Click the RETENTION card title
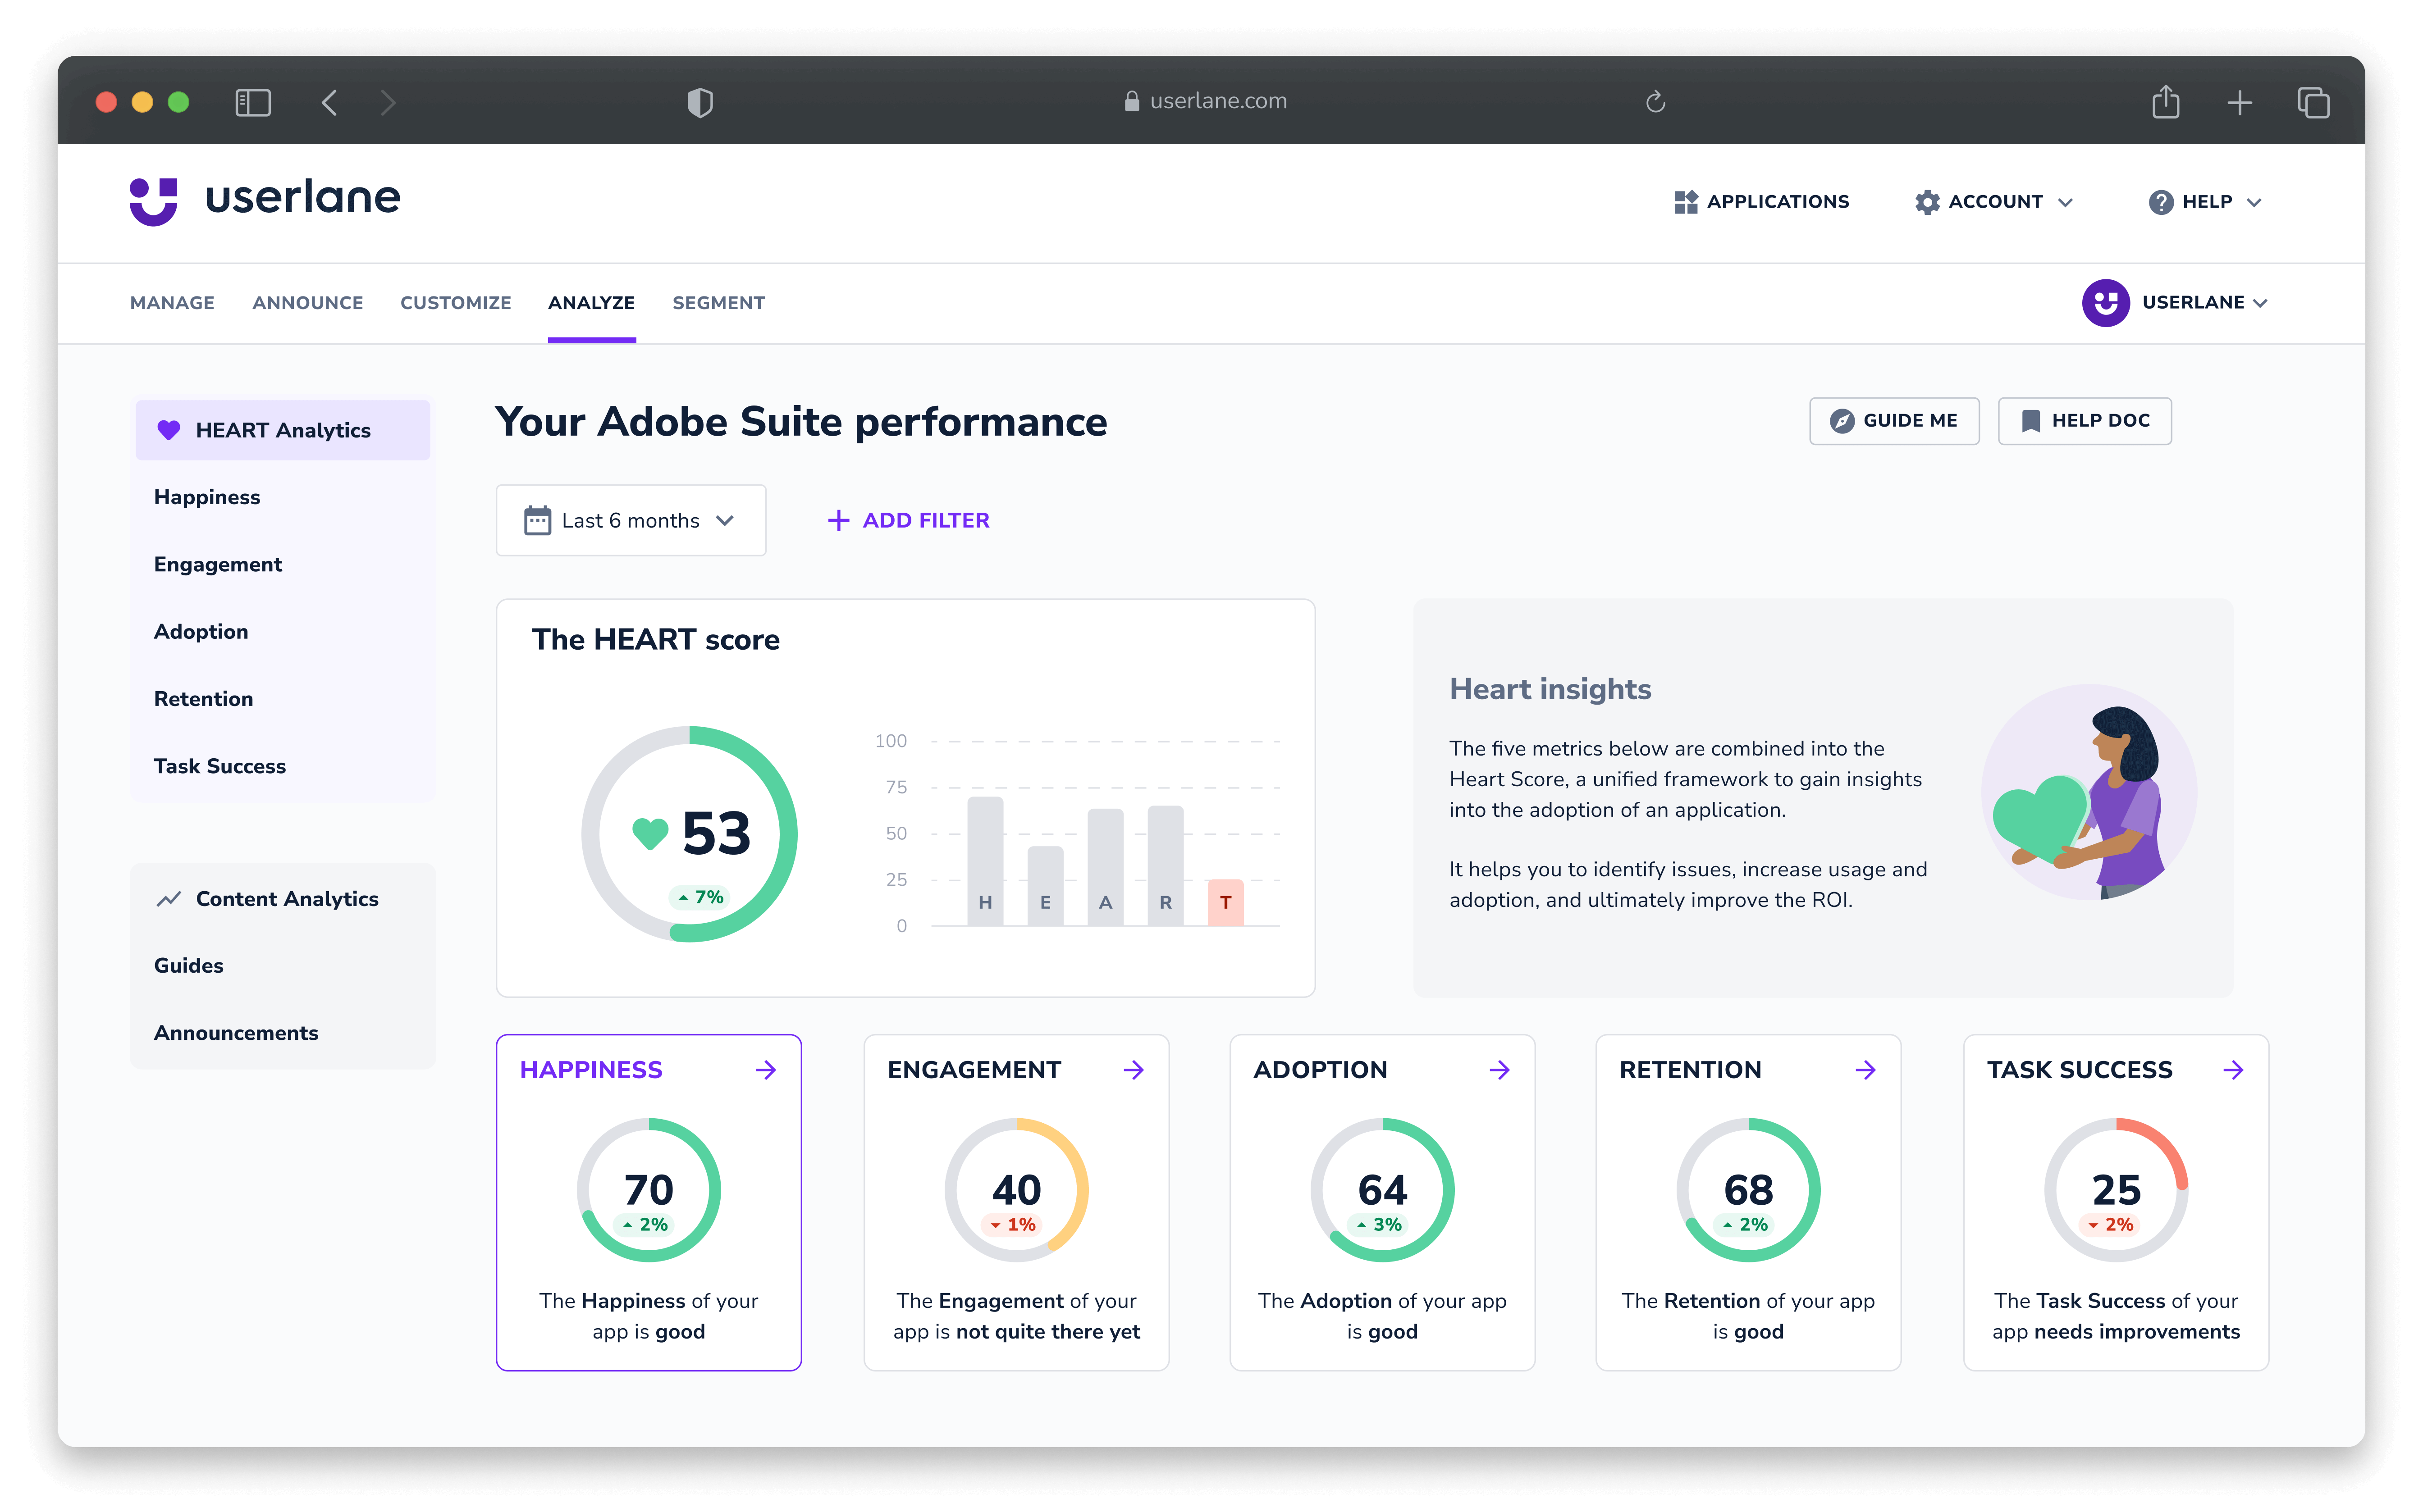Image resolution: width=2423 pixels, height=1512 pixels. pyautogui.click(x=1691, y=1070)
